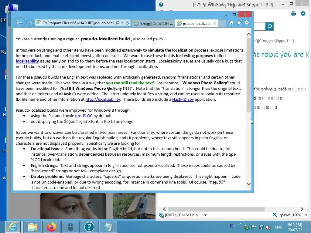Image resolution: width=311 pixels, height=233 pixels.
Task: Maximize the Help and Support window
Action: pos(291,3)
